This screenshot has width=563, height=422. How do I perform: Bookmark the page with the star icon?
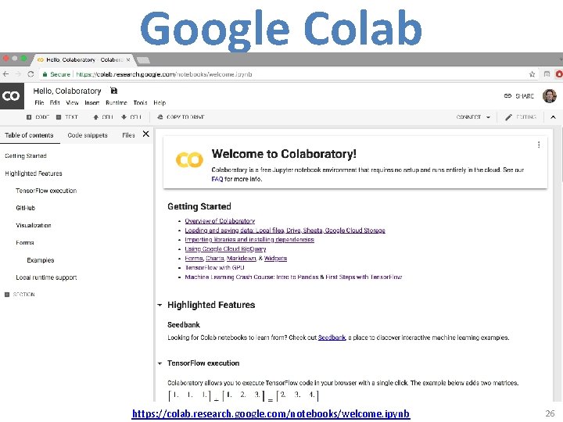click(x=532, y=74)
